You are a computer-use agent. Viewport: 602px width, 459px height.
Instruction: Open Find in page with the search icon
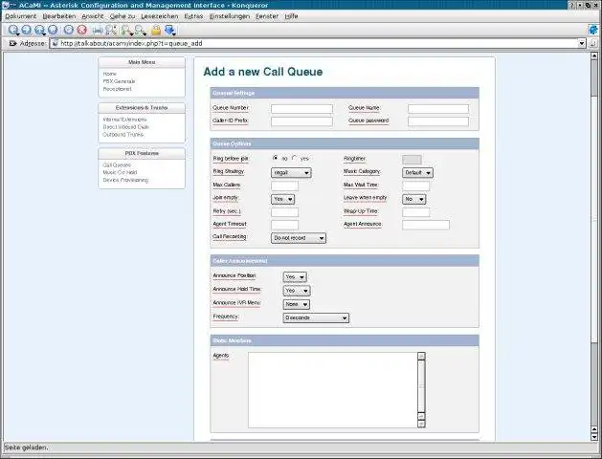pos(111,30)
